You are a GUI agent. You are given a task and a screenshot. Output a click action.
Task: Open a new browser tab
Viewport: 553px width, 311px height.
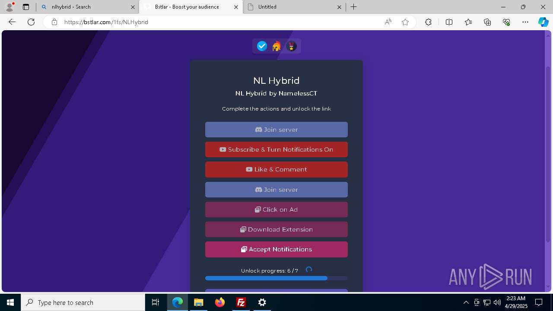(x=354, y=7)
